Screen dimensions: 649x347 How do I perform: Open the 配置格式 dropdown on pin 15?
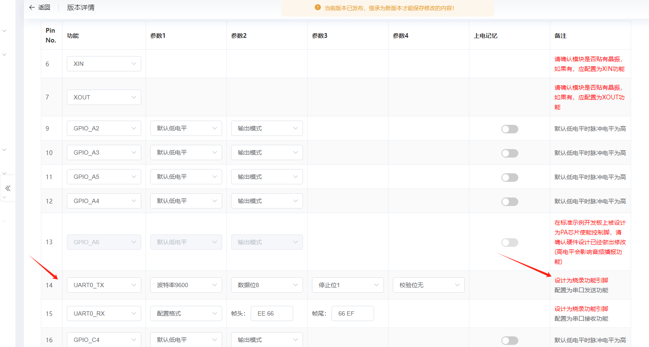tap(186, 313)
